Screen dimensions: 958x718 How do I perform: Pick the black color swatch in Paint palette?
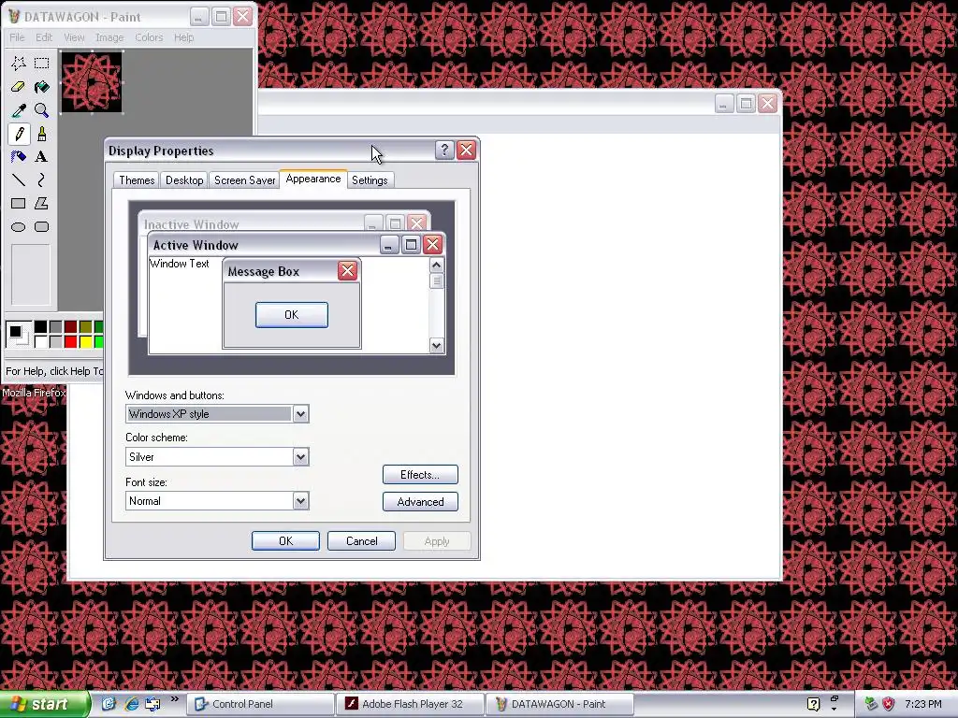tap(41, 326)
